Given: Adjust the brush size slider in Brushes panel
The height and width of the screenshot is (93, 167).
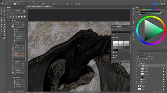Looking at the screenshot, I should [x=12, y=13].
